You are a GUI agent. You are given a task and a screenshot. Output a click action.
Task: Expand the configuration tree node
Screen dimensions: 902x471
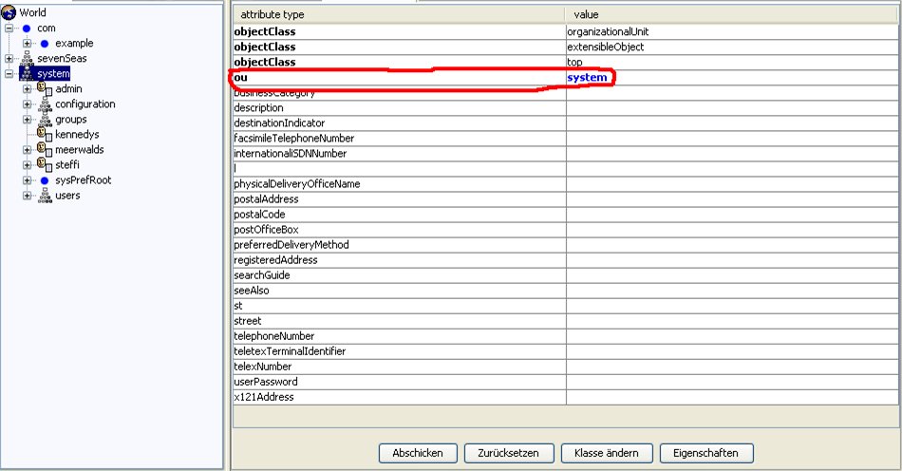[27, 104]
